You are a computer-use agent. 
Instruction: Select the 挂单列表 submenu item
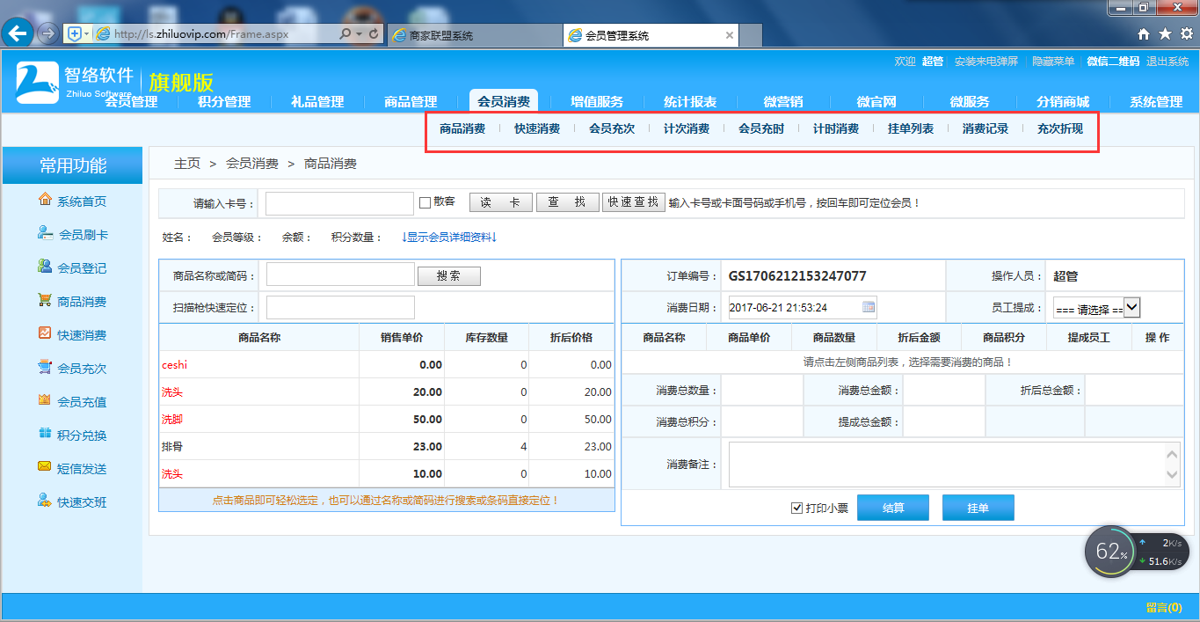911,128
